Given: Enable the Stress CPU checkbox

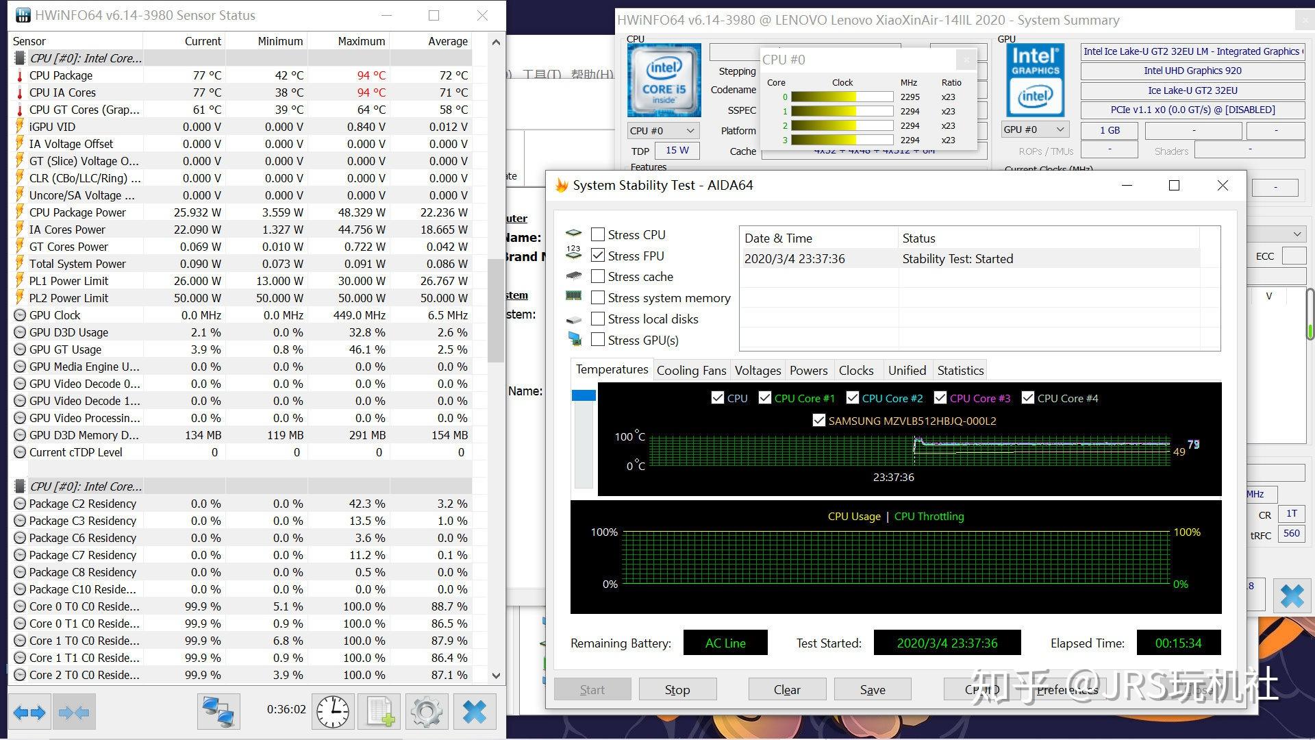Looking at the screenshot, I should [598, 234].
